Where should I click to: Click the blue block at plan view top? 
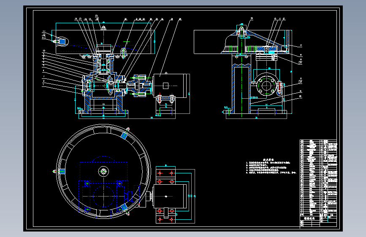(124, 135)
